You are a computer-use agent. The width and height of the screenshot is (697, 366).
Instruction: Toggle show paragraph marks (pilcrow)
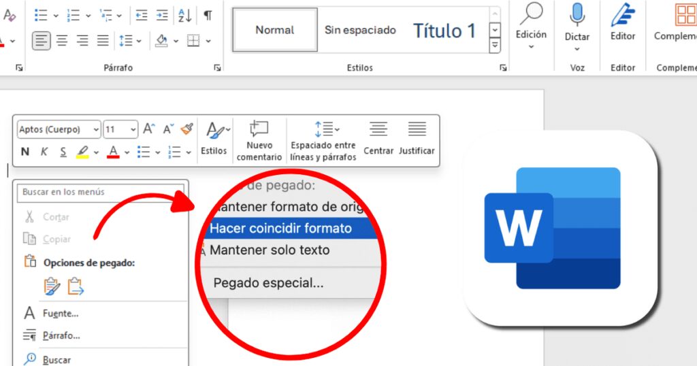(x=208, y=16)
